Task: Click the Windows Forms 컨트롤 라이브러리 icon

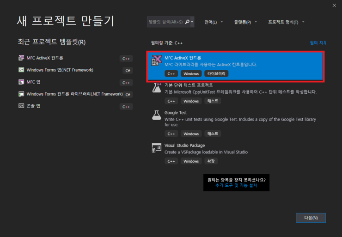Action: pyautogui.click(x=21, y=94)
